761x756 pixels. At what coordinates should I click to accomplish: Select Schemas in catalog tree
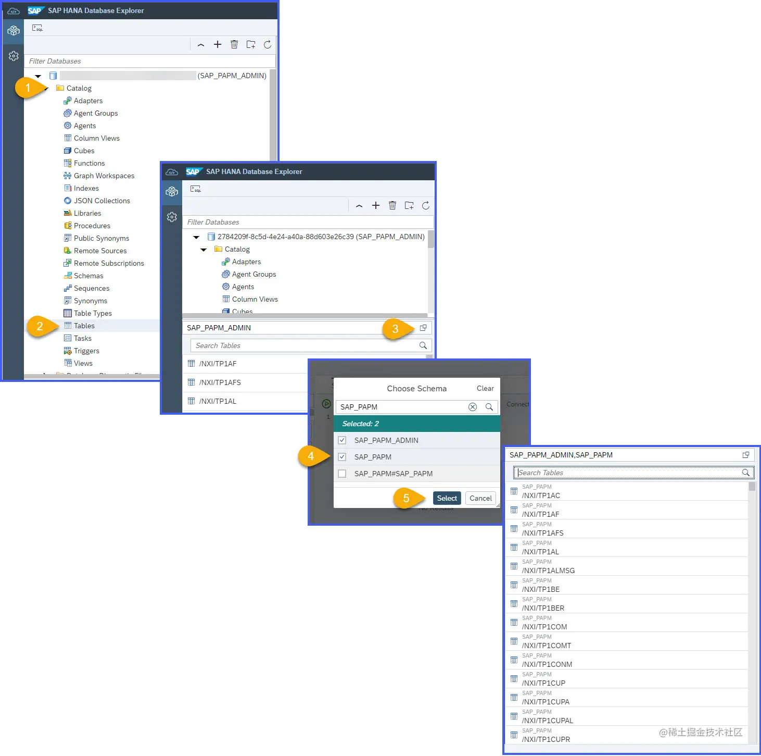88,276
